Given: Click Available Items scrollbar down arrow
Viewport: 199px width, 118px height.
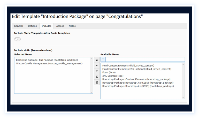Looking at the screenshot, I should (x=183, y=98).
